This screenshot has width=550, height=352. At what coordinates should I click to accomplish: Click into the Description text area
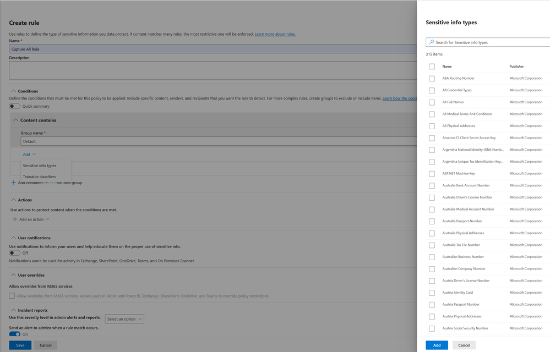click(x=213, y=70)
